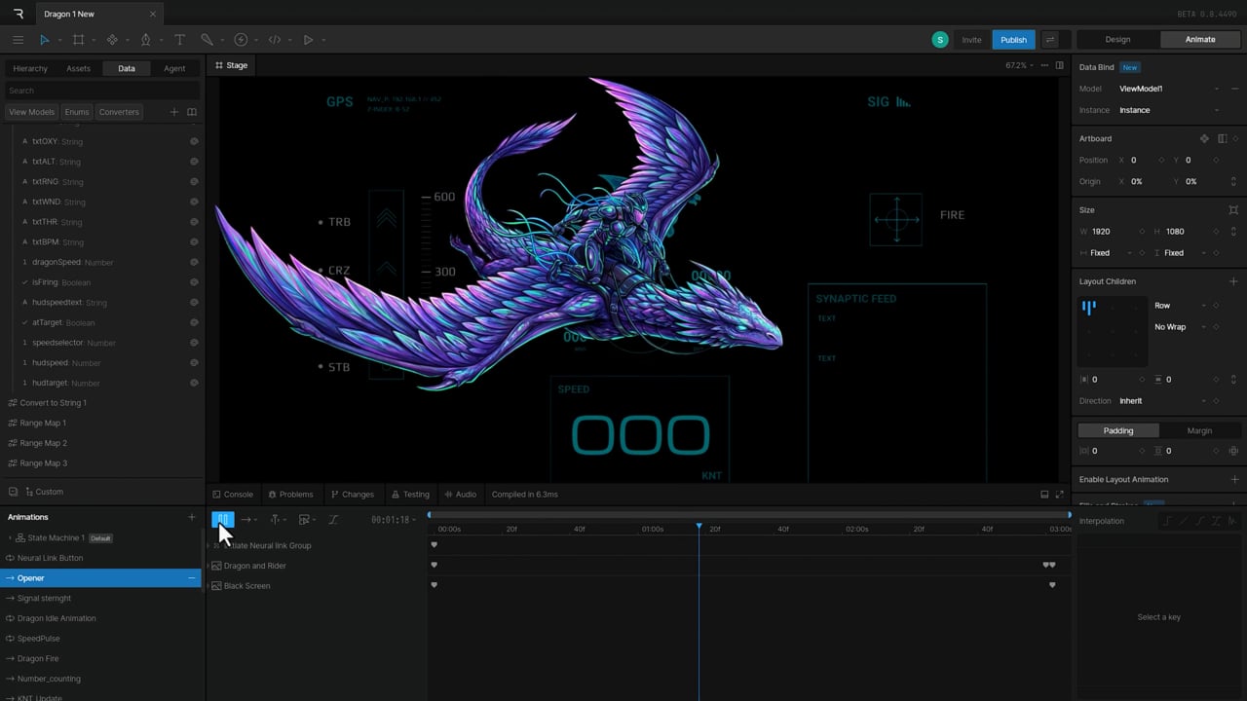1247x701 pixels.
Task: Add a new animation with plus icon
Action: coord(191,517)
